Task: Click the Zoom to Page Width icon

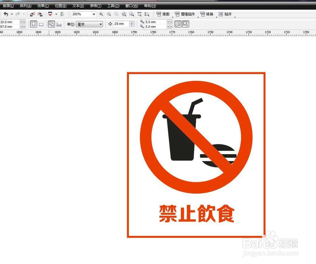Action: coord(139,14)
